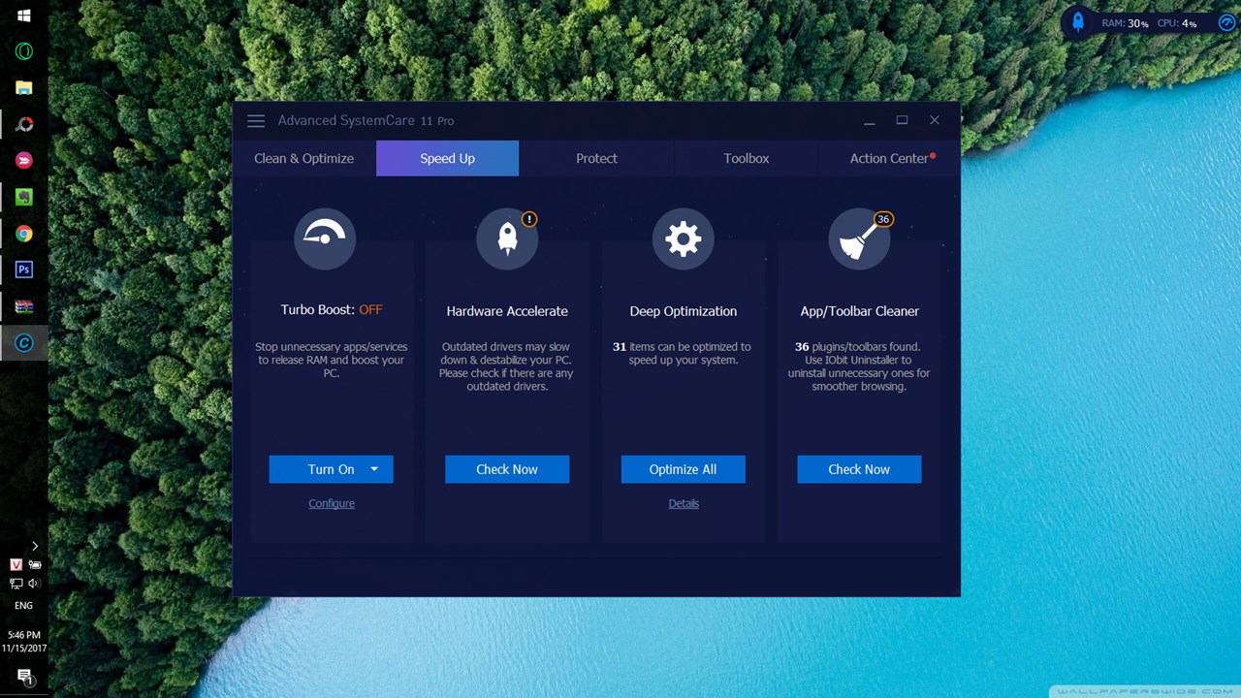
Task: Open WinRAR from the taskbar
Action: [24, 306]
